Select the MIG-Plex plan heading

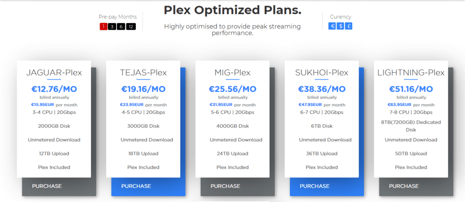click(x=232, y=73)
